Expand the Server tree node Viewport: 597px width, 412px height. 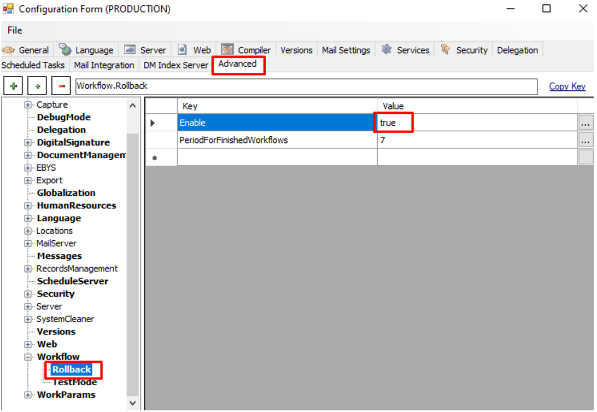coord(28,306)
